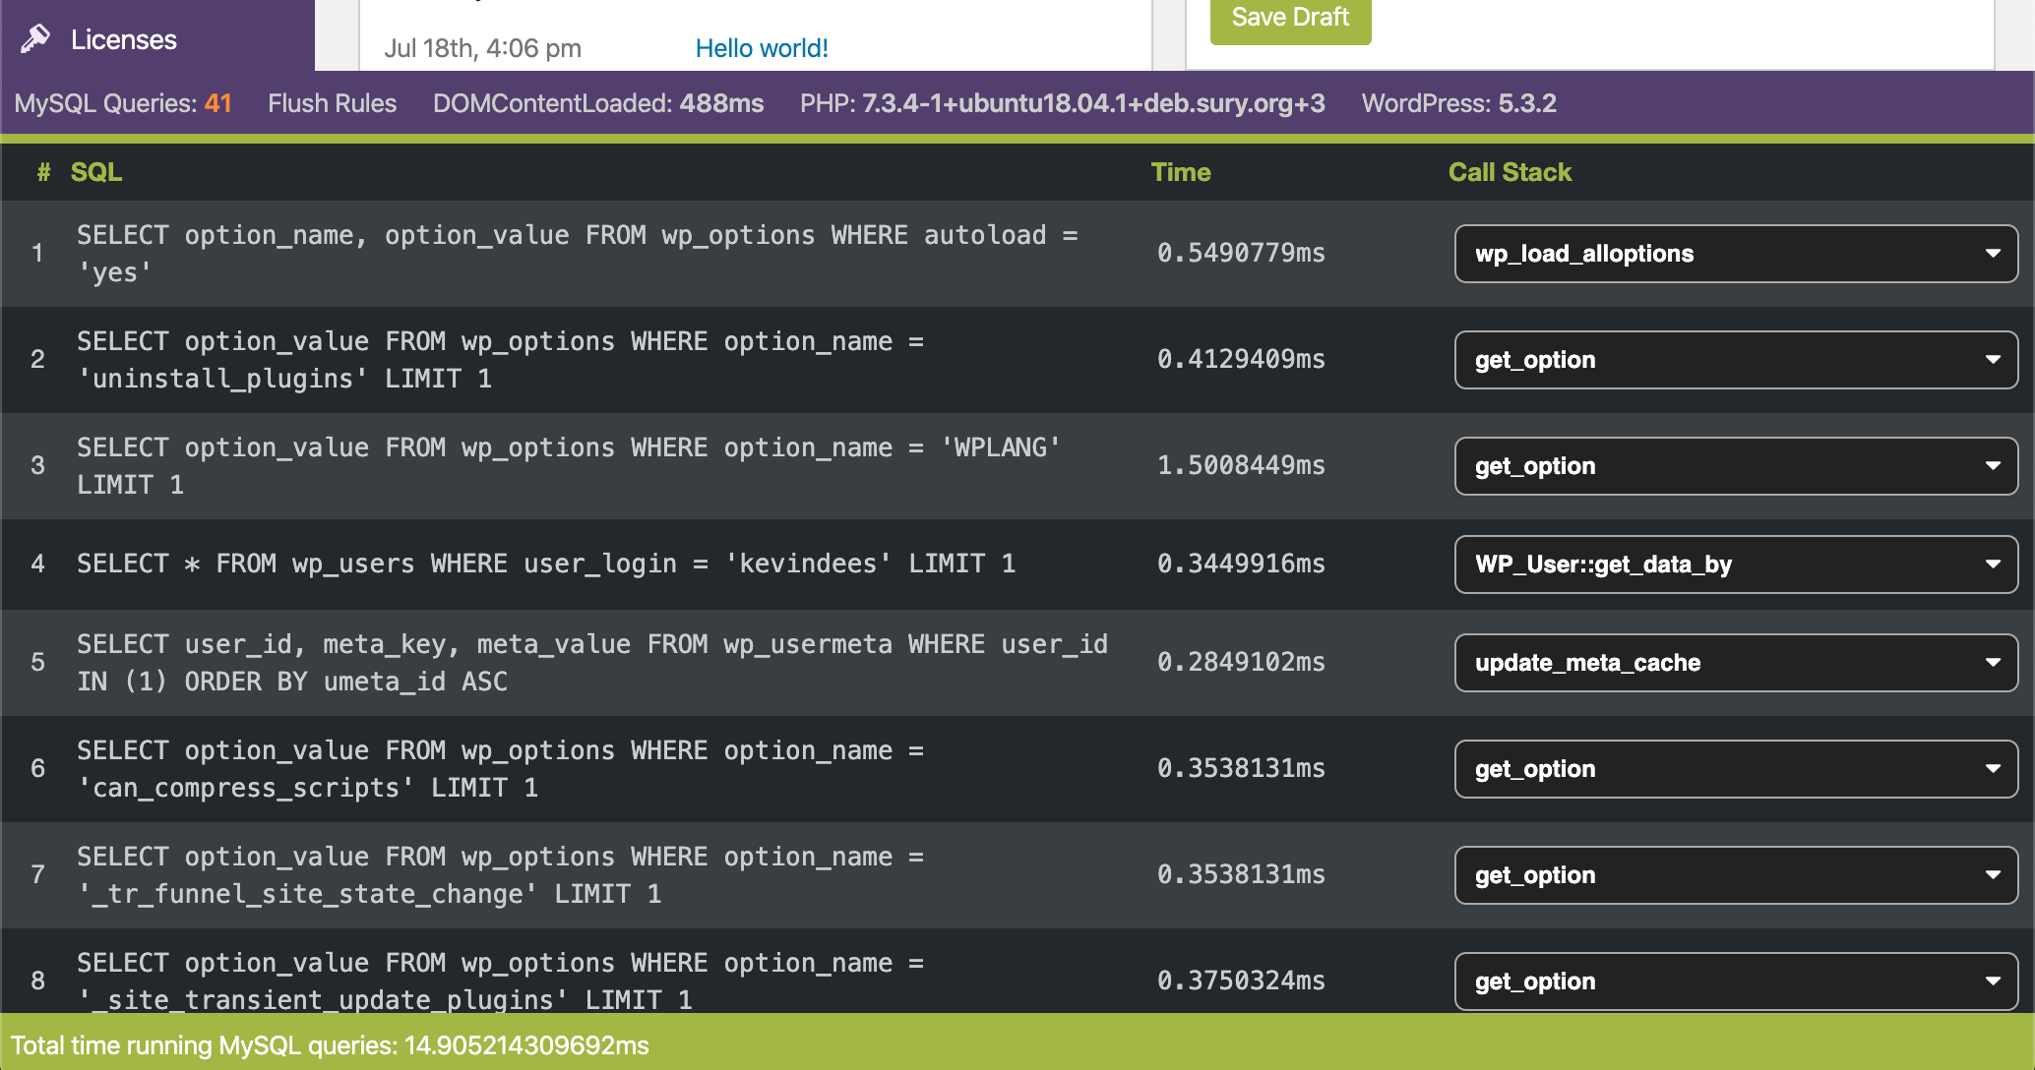This screenshot has width=2035, height=1070.
Task: Open get_option call stack for can_compress_scripts query
Action: point(1735,768)
